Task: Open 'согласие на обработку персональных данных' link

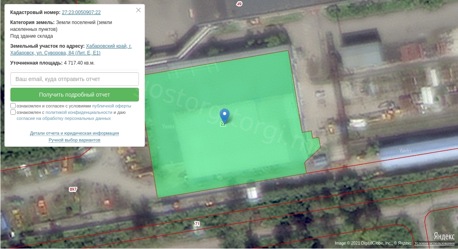Action: (x=63, y=119)
